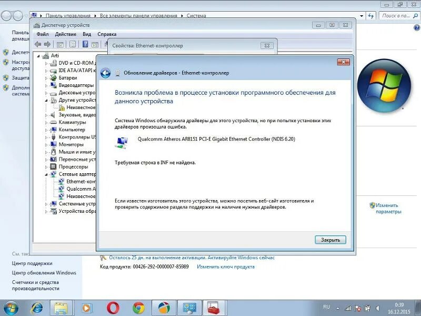Launch Google Chrome from taskbar
The image size is (421, 316).
138,308
